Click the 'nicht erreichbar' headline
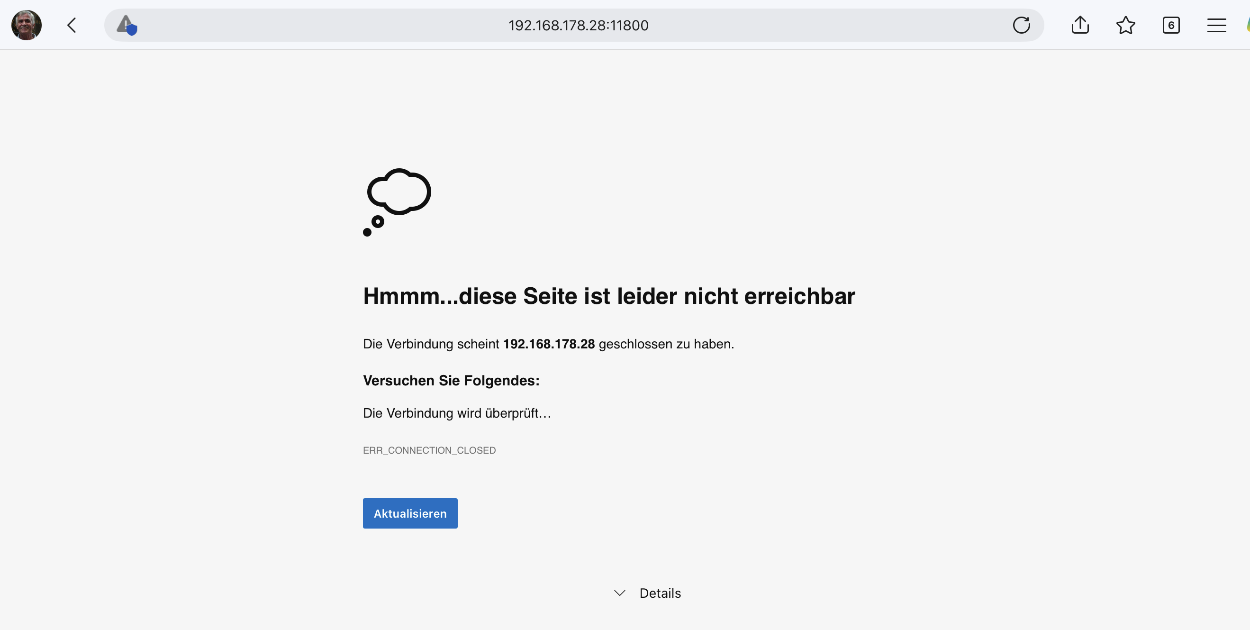 [608, 296]
